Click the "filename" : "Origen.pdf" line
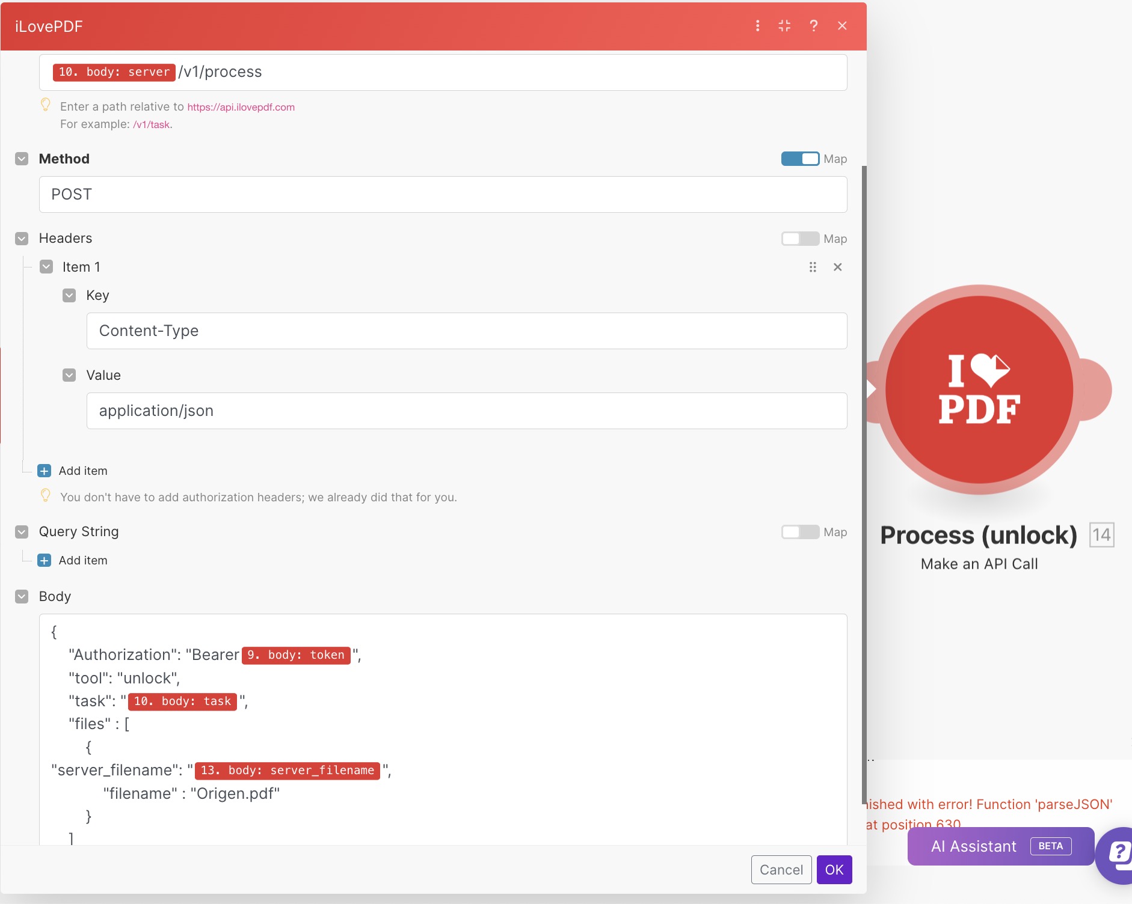The image size is (1132, 904). pyautogui.click(x=191, y=793)
